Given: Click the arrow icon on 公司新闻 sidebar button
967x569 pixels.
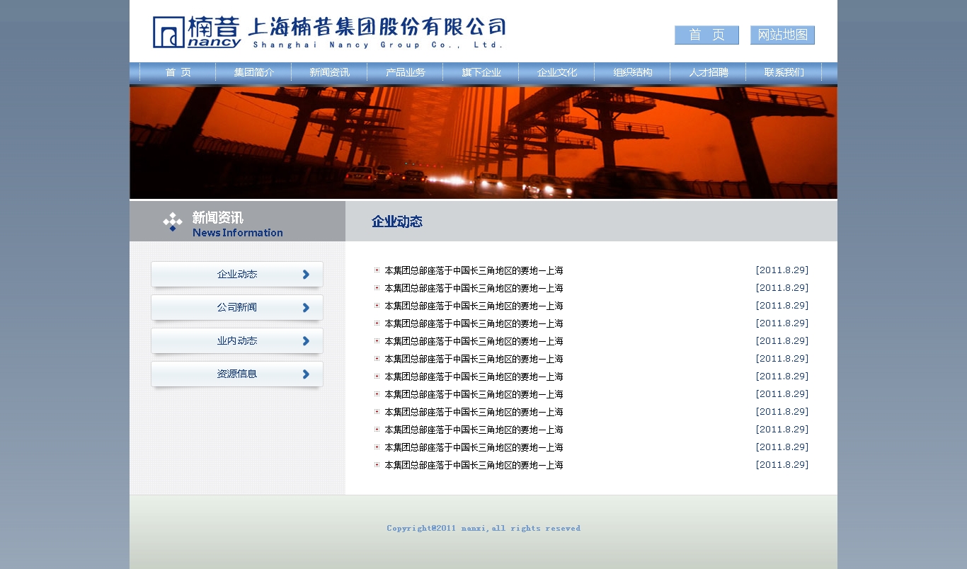Looking at the screenshot, I should pyautogui.click(x=306, y=308).
